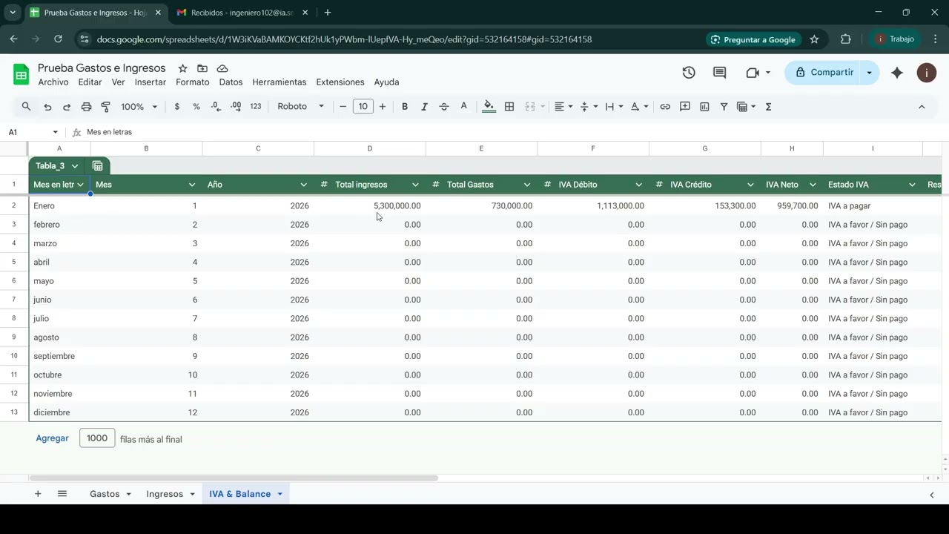The height and width of the screenshot is (534, 949).
Task: Click the Compartir button
Action: (x=823, y=73)
